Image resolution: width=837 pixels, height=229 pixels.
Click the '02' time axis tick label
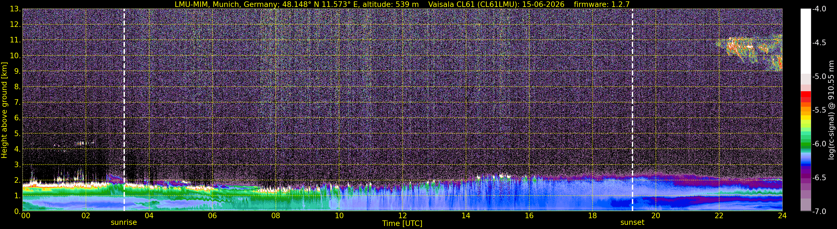coord(86,216)
